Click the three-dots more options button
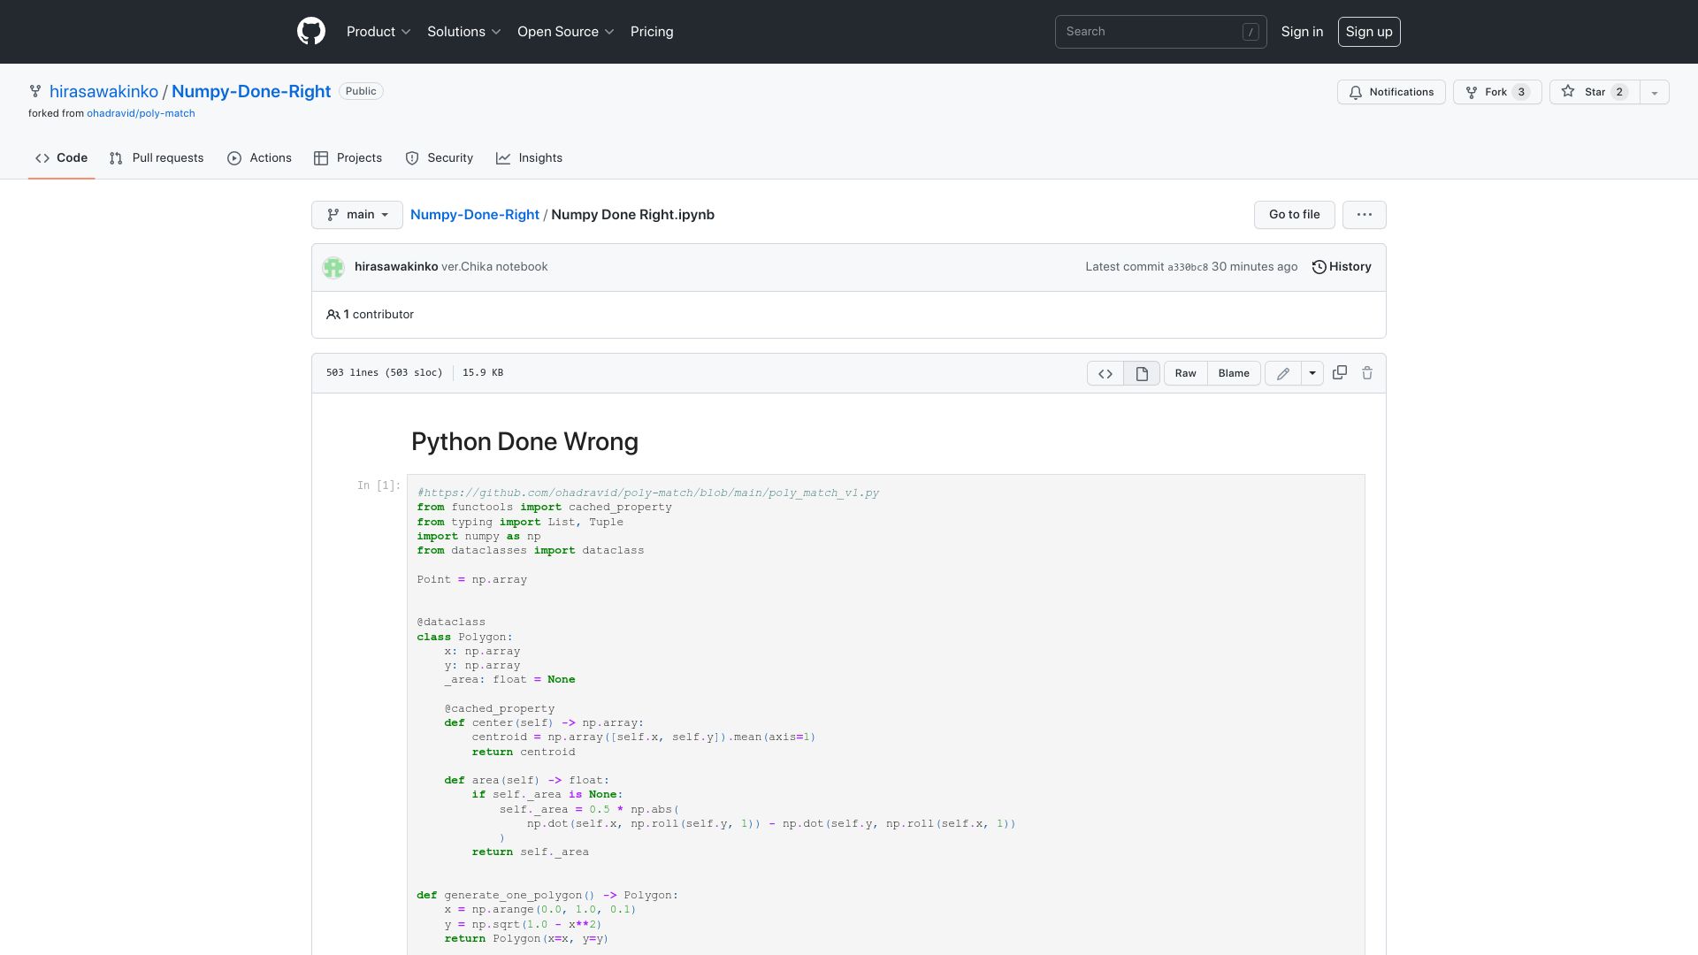 pos(1365,215)
